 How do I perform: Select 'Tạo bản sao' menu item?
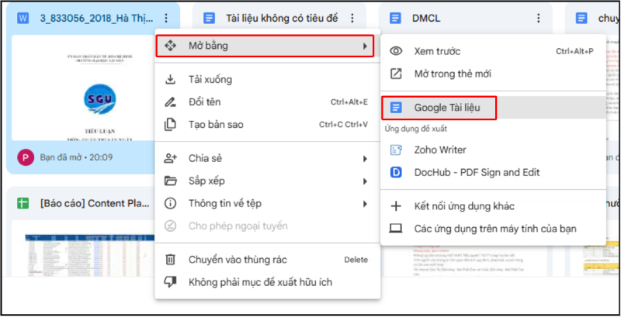[x=267, y=125]
